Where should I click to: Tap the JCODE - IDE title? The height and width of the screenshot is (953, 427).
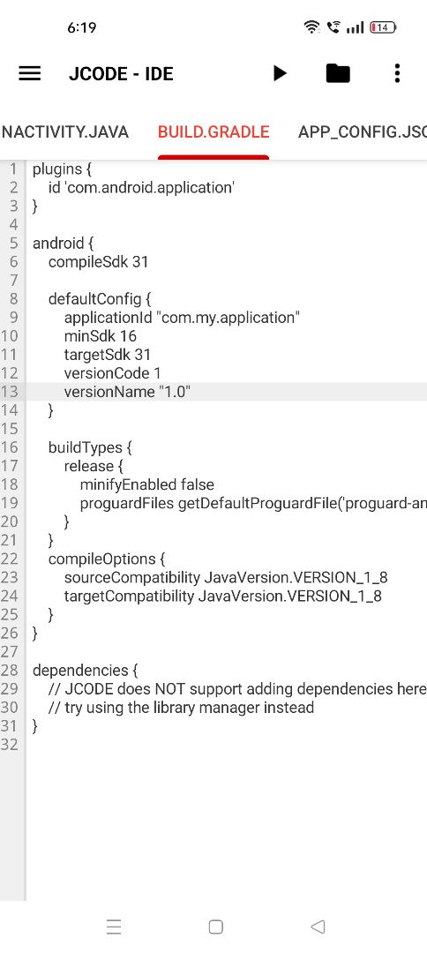pos(121,73)
